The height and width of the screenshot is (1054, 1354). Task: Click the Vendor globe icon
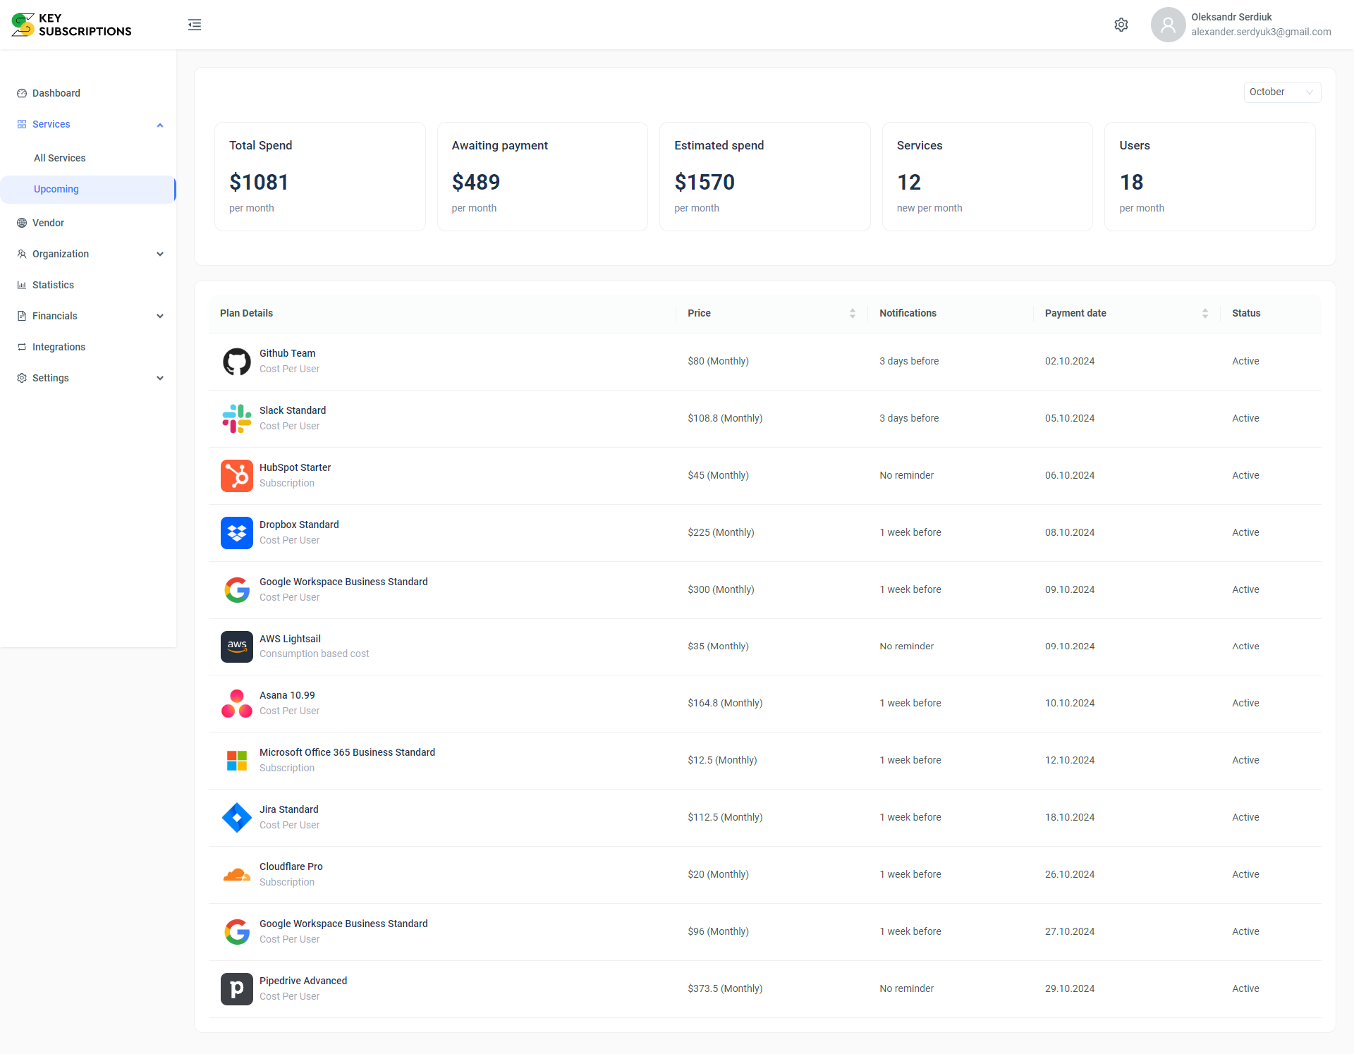22,223
